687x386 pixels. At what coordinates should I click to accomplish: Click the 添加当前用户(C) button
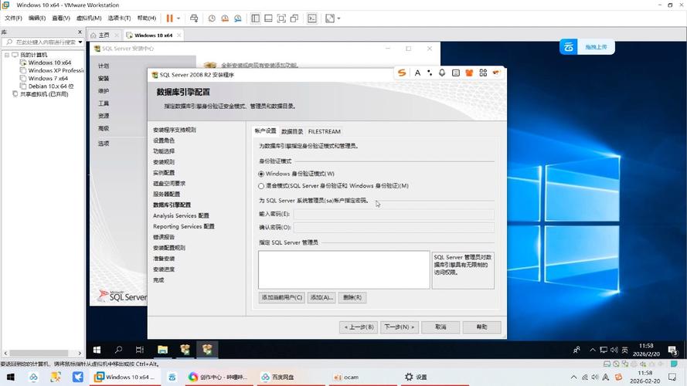282,297
